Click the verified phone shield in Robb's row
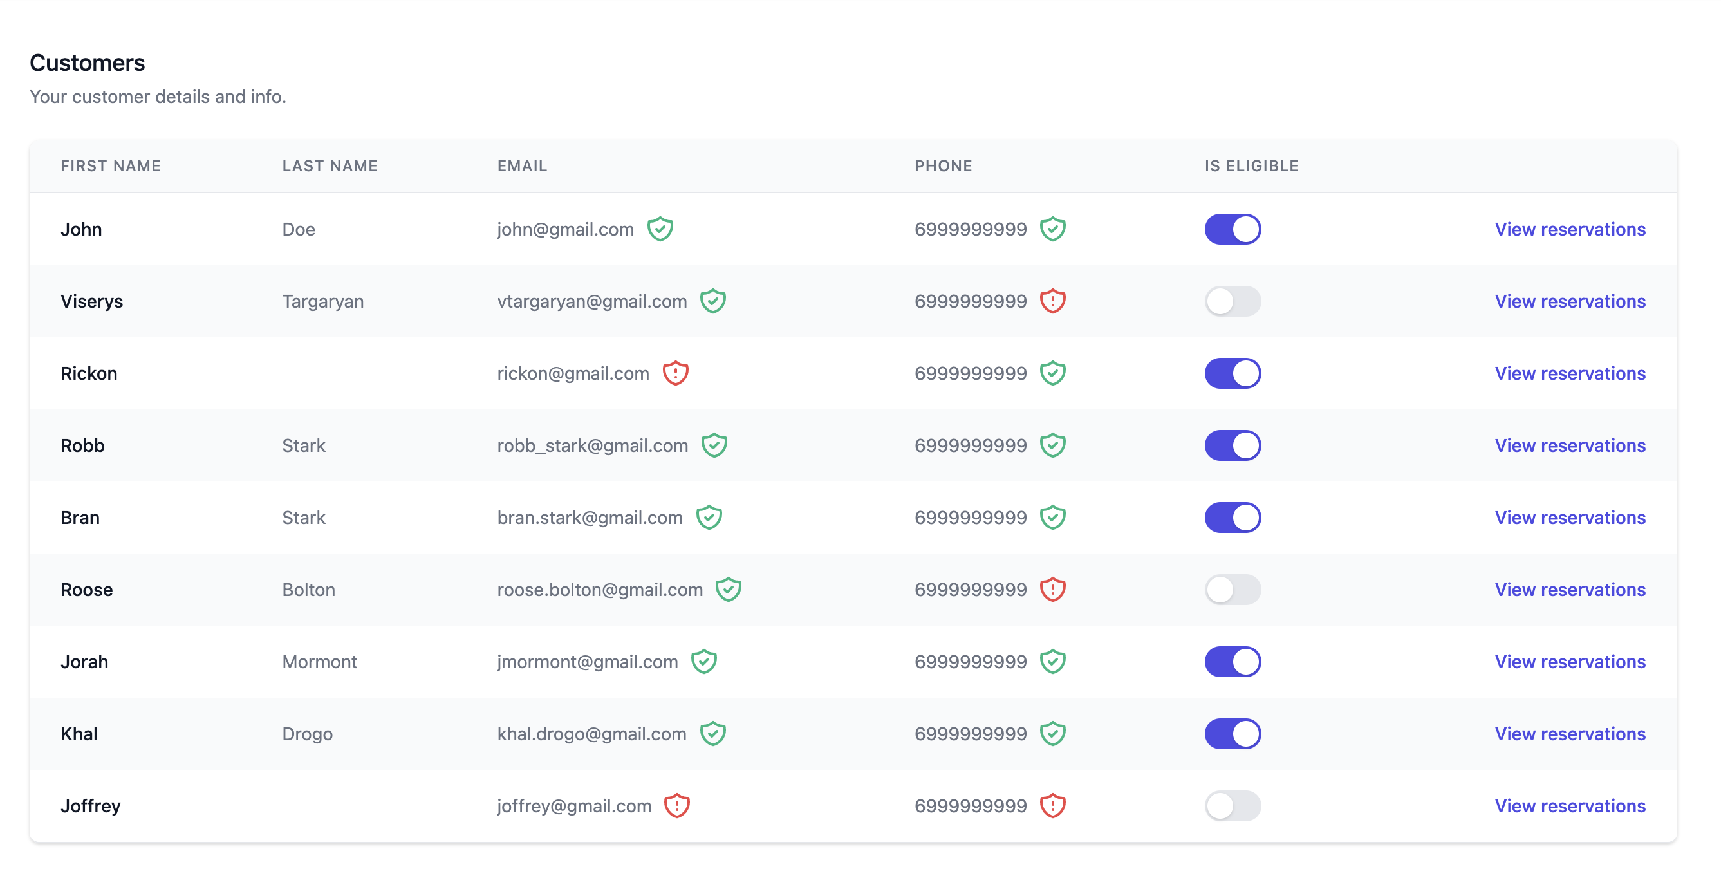 click(1053, 446)
